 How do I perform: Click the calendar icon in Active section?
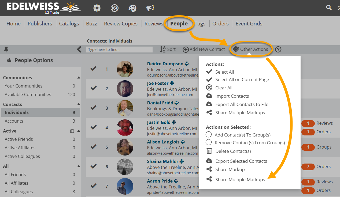click(x=72, y=131)
